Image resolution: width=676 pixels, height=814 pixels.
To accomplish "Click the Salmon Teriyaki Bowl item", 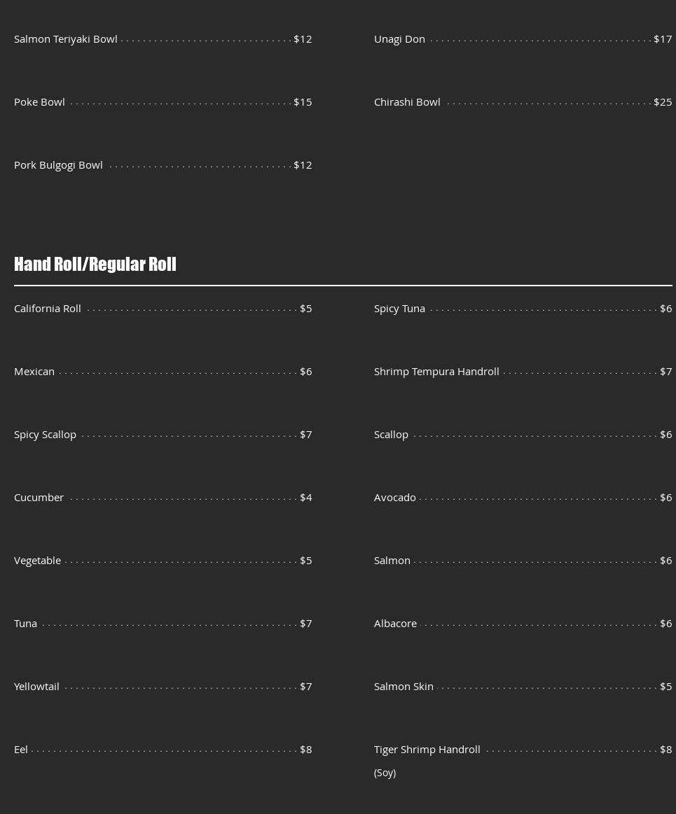I will click(x=66, y=39).
